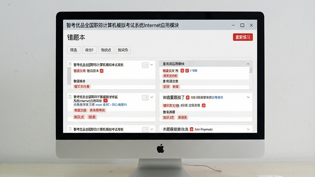Expand the bottom-left question card with its chevron
315x177 pixels.
pos(152,129)
